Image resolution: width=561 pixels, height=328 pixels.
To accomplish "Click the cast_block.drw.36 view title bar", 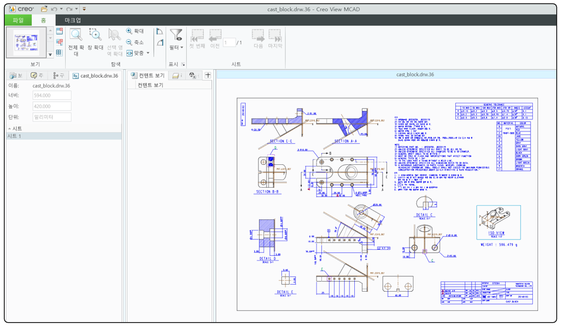I will [x=387, y=75].
